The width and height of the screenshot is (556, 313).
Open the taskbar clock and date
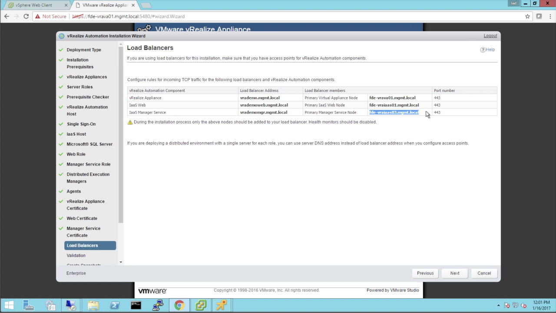coord(541,305)
